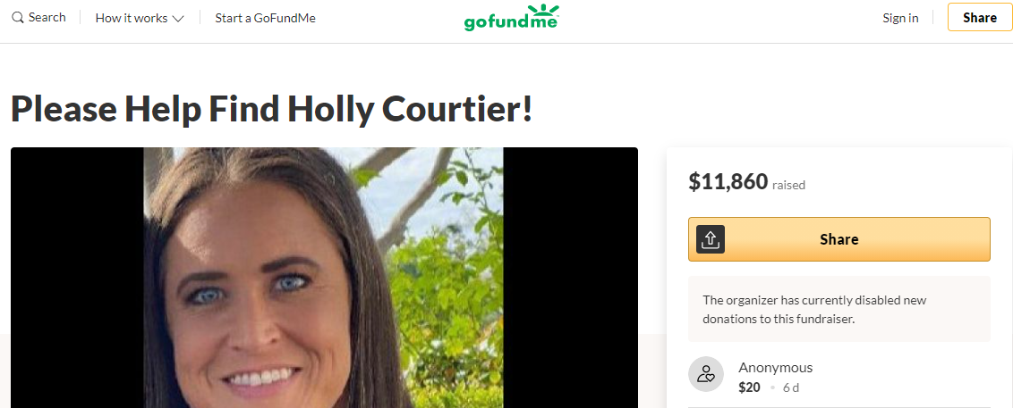Select the disabled new donations notice
The width and height of the screenshot is (1013, 408).
click(839, 309)
